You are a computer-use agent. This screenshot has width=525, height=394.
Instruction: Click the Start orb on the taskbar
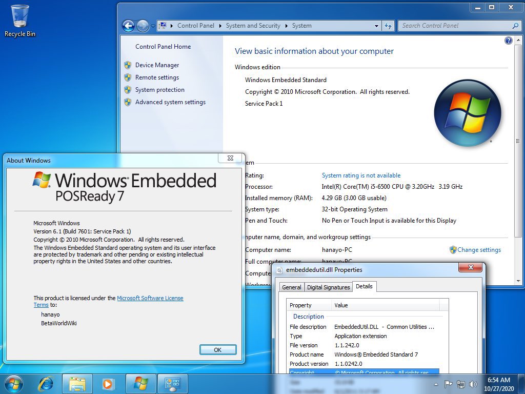13,383
